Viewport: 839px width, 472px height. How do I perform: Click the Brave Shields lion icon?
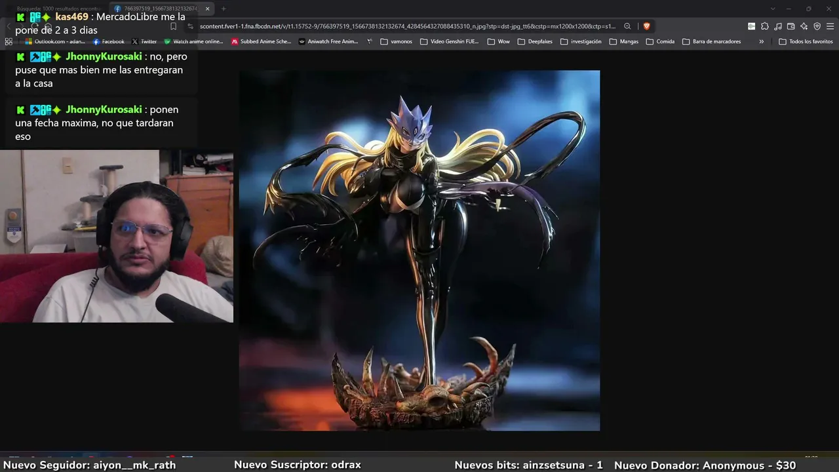(x=646, y=26)
